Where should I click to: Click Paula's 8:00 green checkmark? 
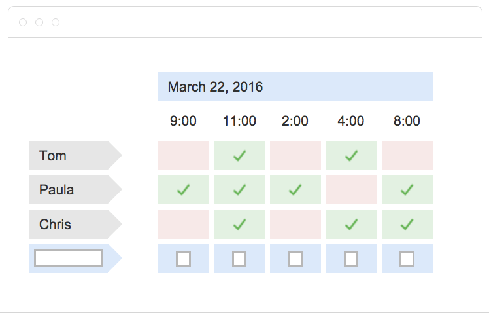[x=407, y=190]
